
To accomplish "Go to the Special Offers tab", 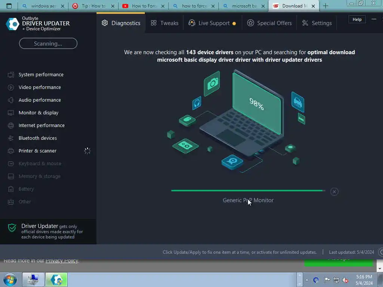I will [x=269, y=23].
